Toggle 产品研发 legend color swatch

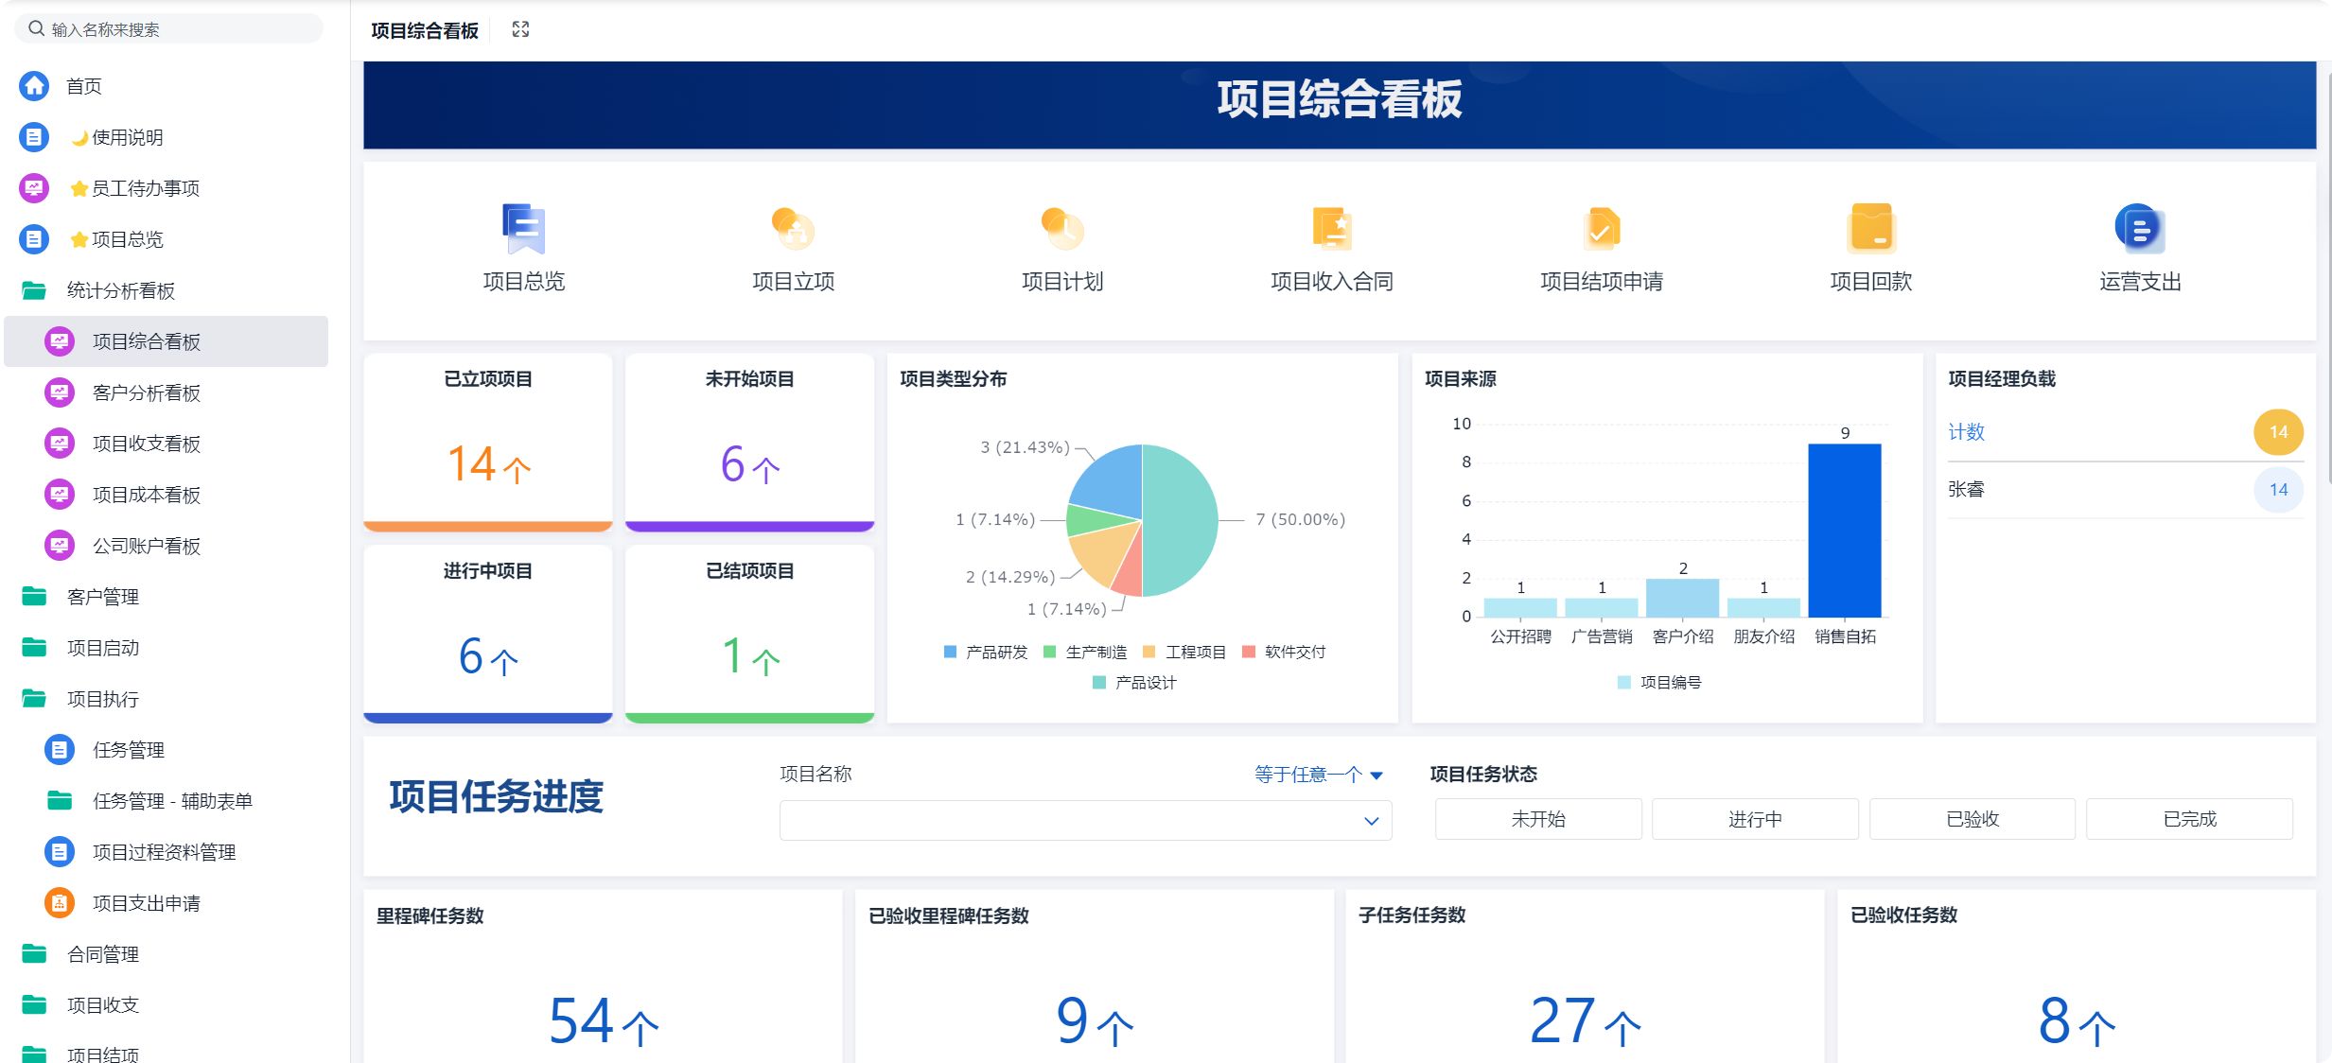click(x=950, y=652)
